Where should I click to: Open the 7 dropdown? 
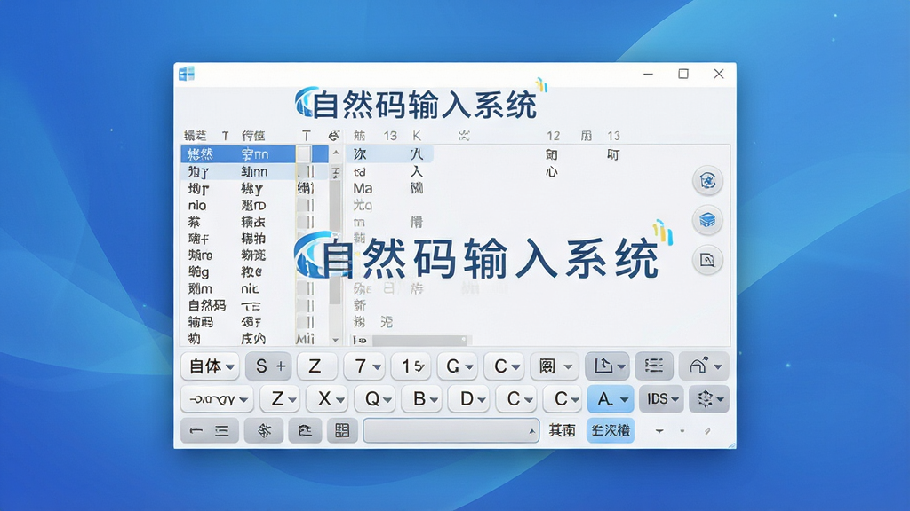click(x=364, y=366)
